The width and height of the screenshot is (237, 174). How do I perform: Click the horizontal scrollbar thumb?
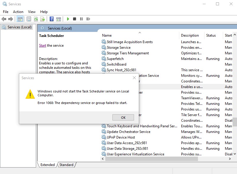tap(151, 159)
